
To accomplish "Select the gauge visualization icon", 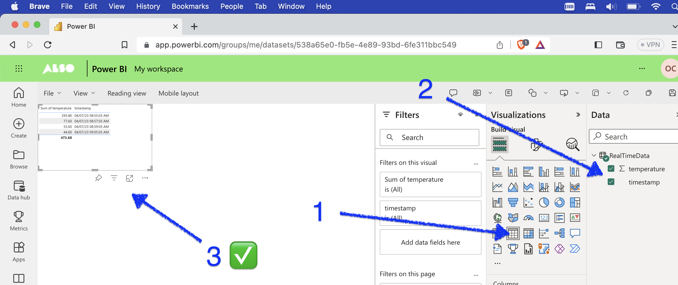I will point(528,218).
